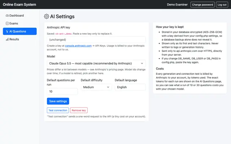231x144 pixels.
Task: Click the AI Settings page heading
Action: pyautogui.click(x=62, y=17)
